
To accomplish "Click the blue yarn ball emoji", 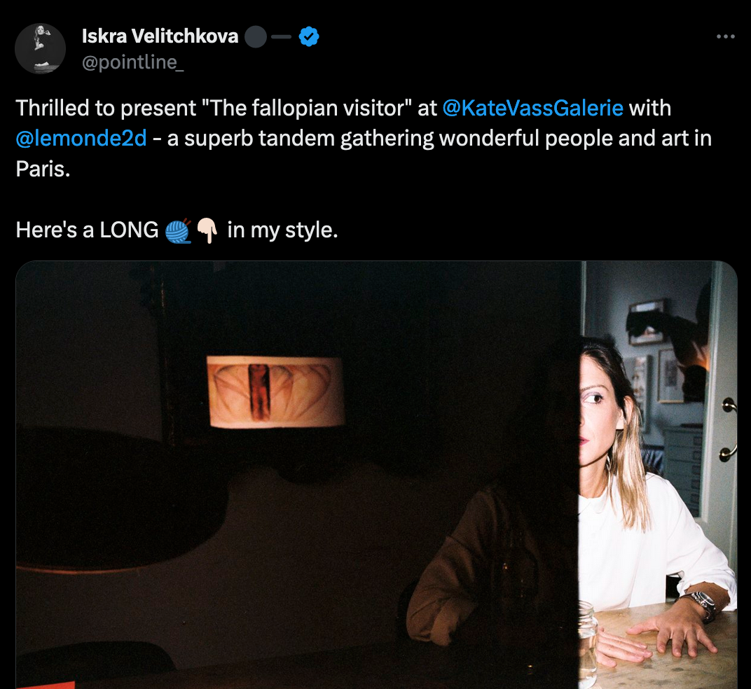I will (x=178, y=231).
